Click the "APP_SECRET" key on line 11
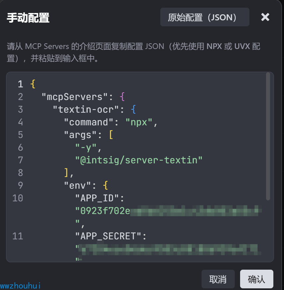284x290 pixels. coord(110,236)
